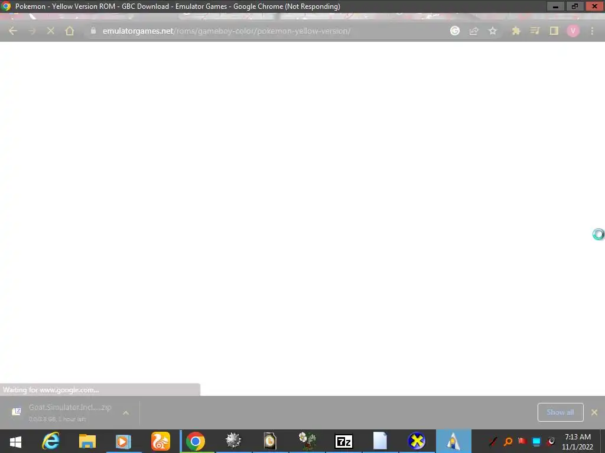
Task: Close the Not Responding Chrome window
Action: 594,6
